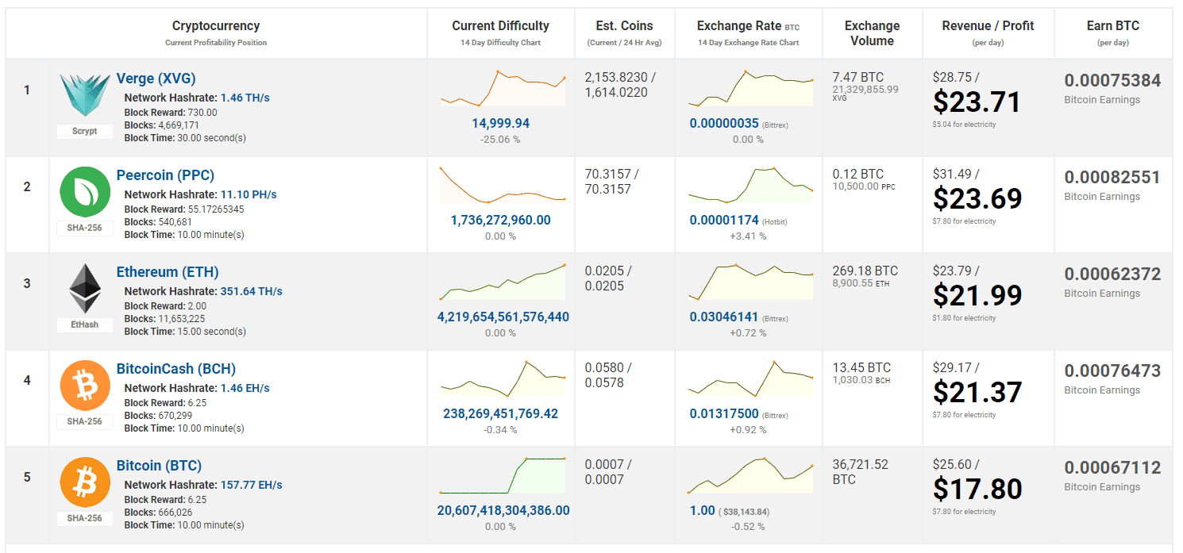This screenshot has height=553, width=1183.
Task: Open Verge 14 day difficulty chart
Action: click(503, 89)
